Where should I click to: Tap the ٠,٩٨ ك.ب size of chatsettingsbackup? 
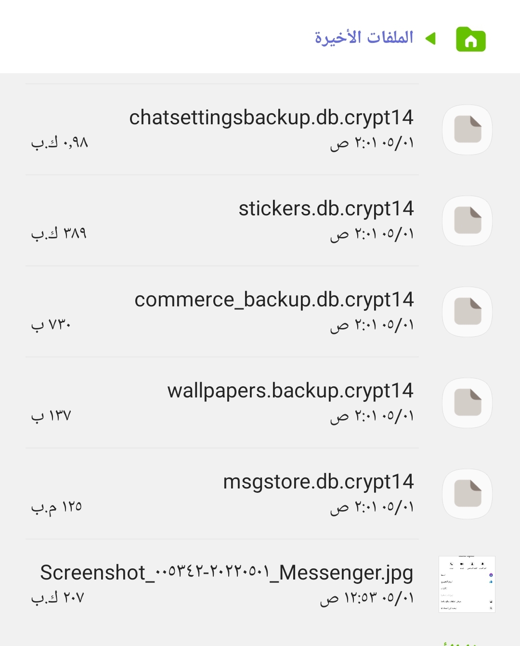point(60,143)
